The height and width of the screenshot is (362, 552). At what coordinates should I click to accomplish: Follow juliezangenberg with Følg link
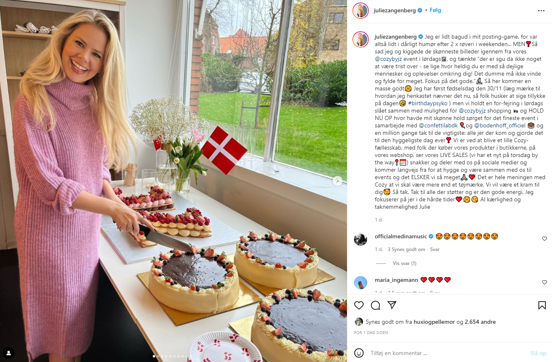tap(436, 10)
